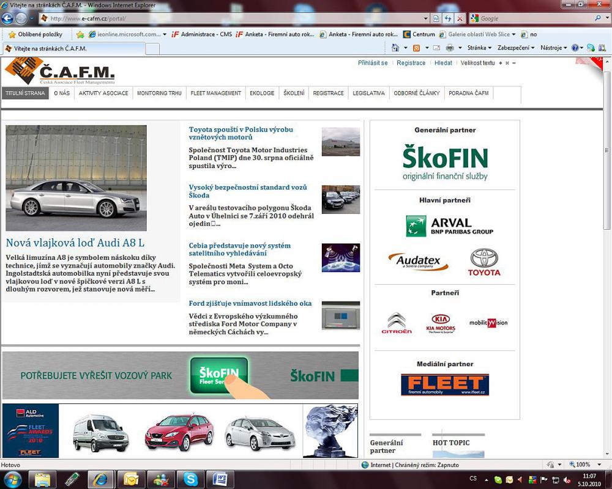
Task: Open the search provider dropdown arrow
Action: click(x=606, y=18)
